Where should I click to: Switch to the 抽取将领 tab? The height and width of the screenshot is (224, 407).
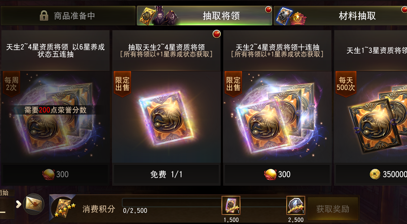tap(204, 16)
